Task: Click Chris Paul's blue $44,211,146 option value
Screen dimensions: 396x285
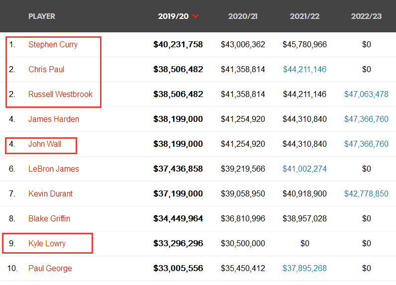Action: click(x=304, y=69)
